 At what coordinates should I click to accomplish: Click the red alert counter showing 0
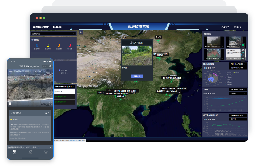pos(69,45)
